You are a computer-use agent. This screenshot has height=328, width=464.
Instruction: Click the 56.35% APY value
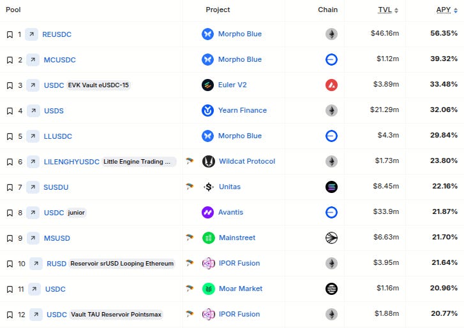point(444,33)
